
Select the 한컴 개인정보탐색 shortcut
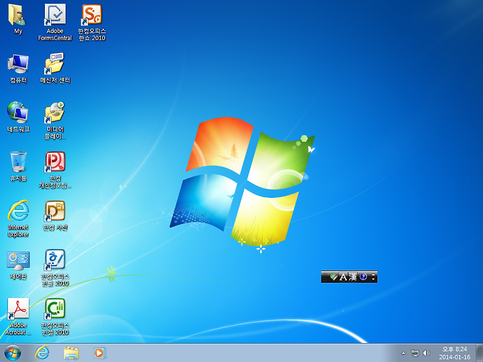(x=55, y=170)
